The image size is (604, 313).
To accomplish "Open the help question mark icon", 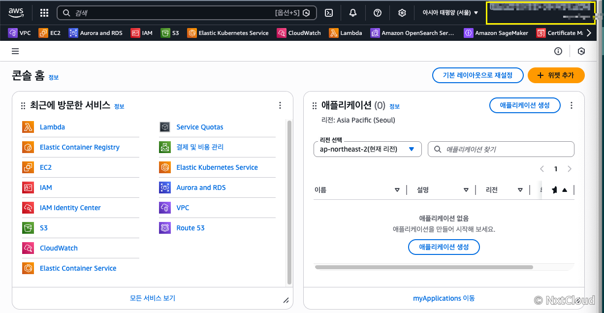I will click(x=378, y=13).
